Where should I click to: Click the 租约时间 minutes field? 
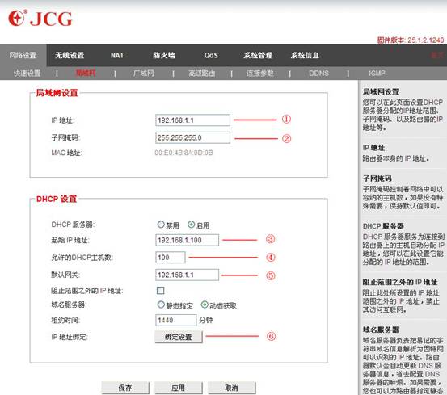pyautogui.click(x=176, y=320)
